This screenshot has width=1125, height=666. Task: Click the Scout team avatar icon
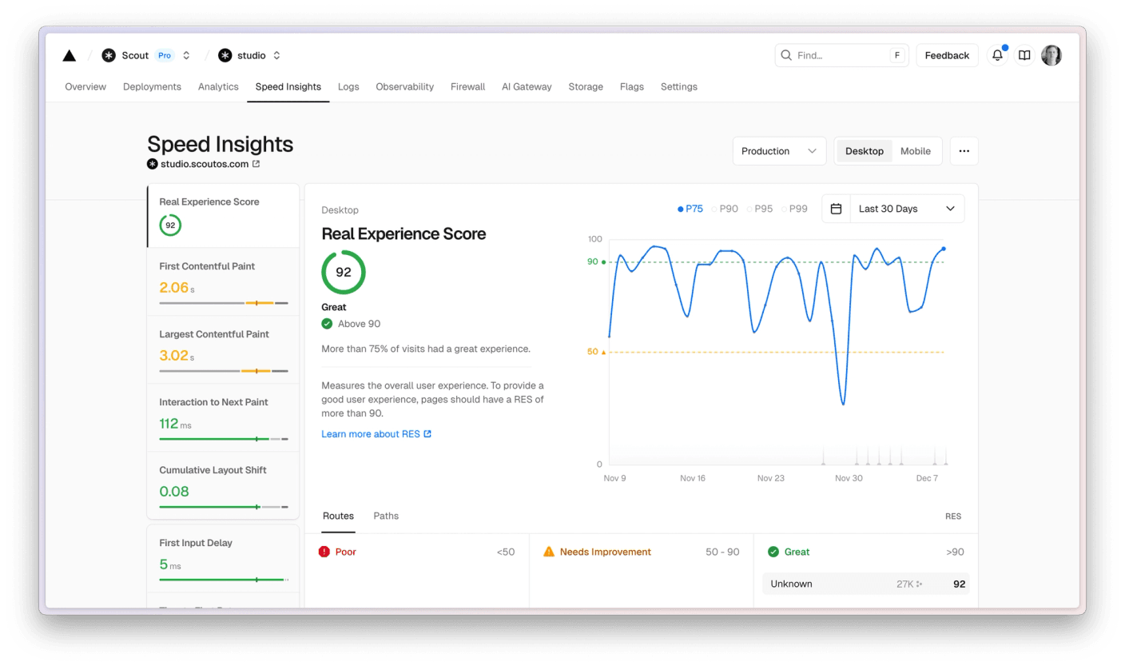pos(109,55)
